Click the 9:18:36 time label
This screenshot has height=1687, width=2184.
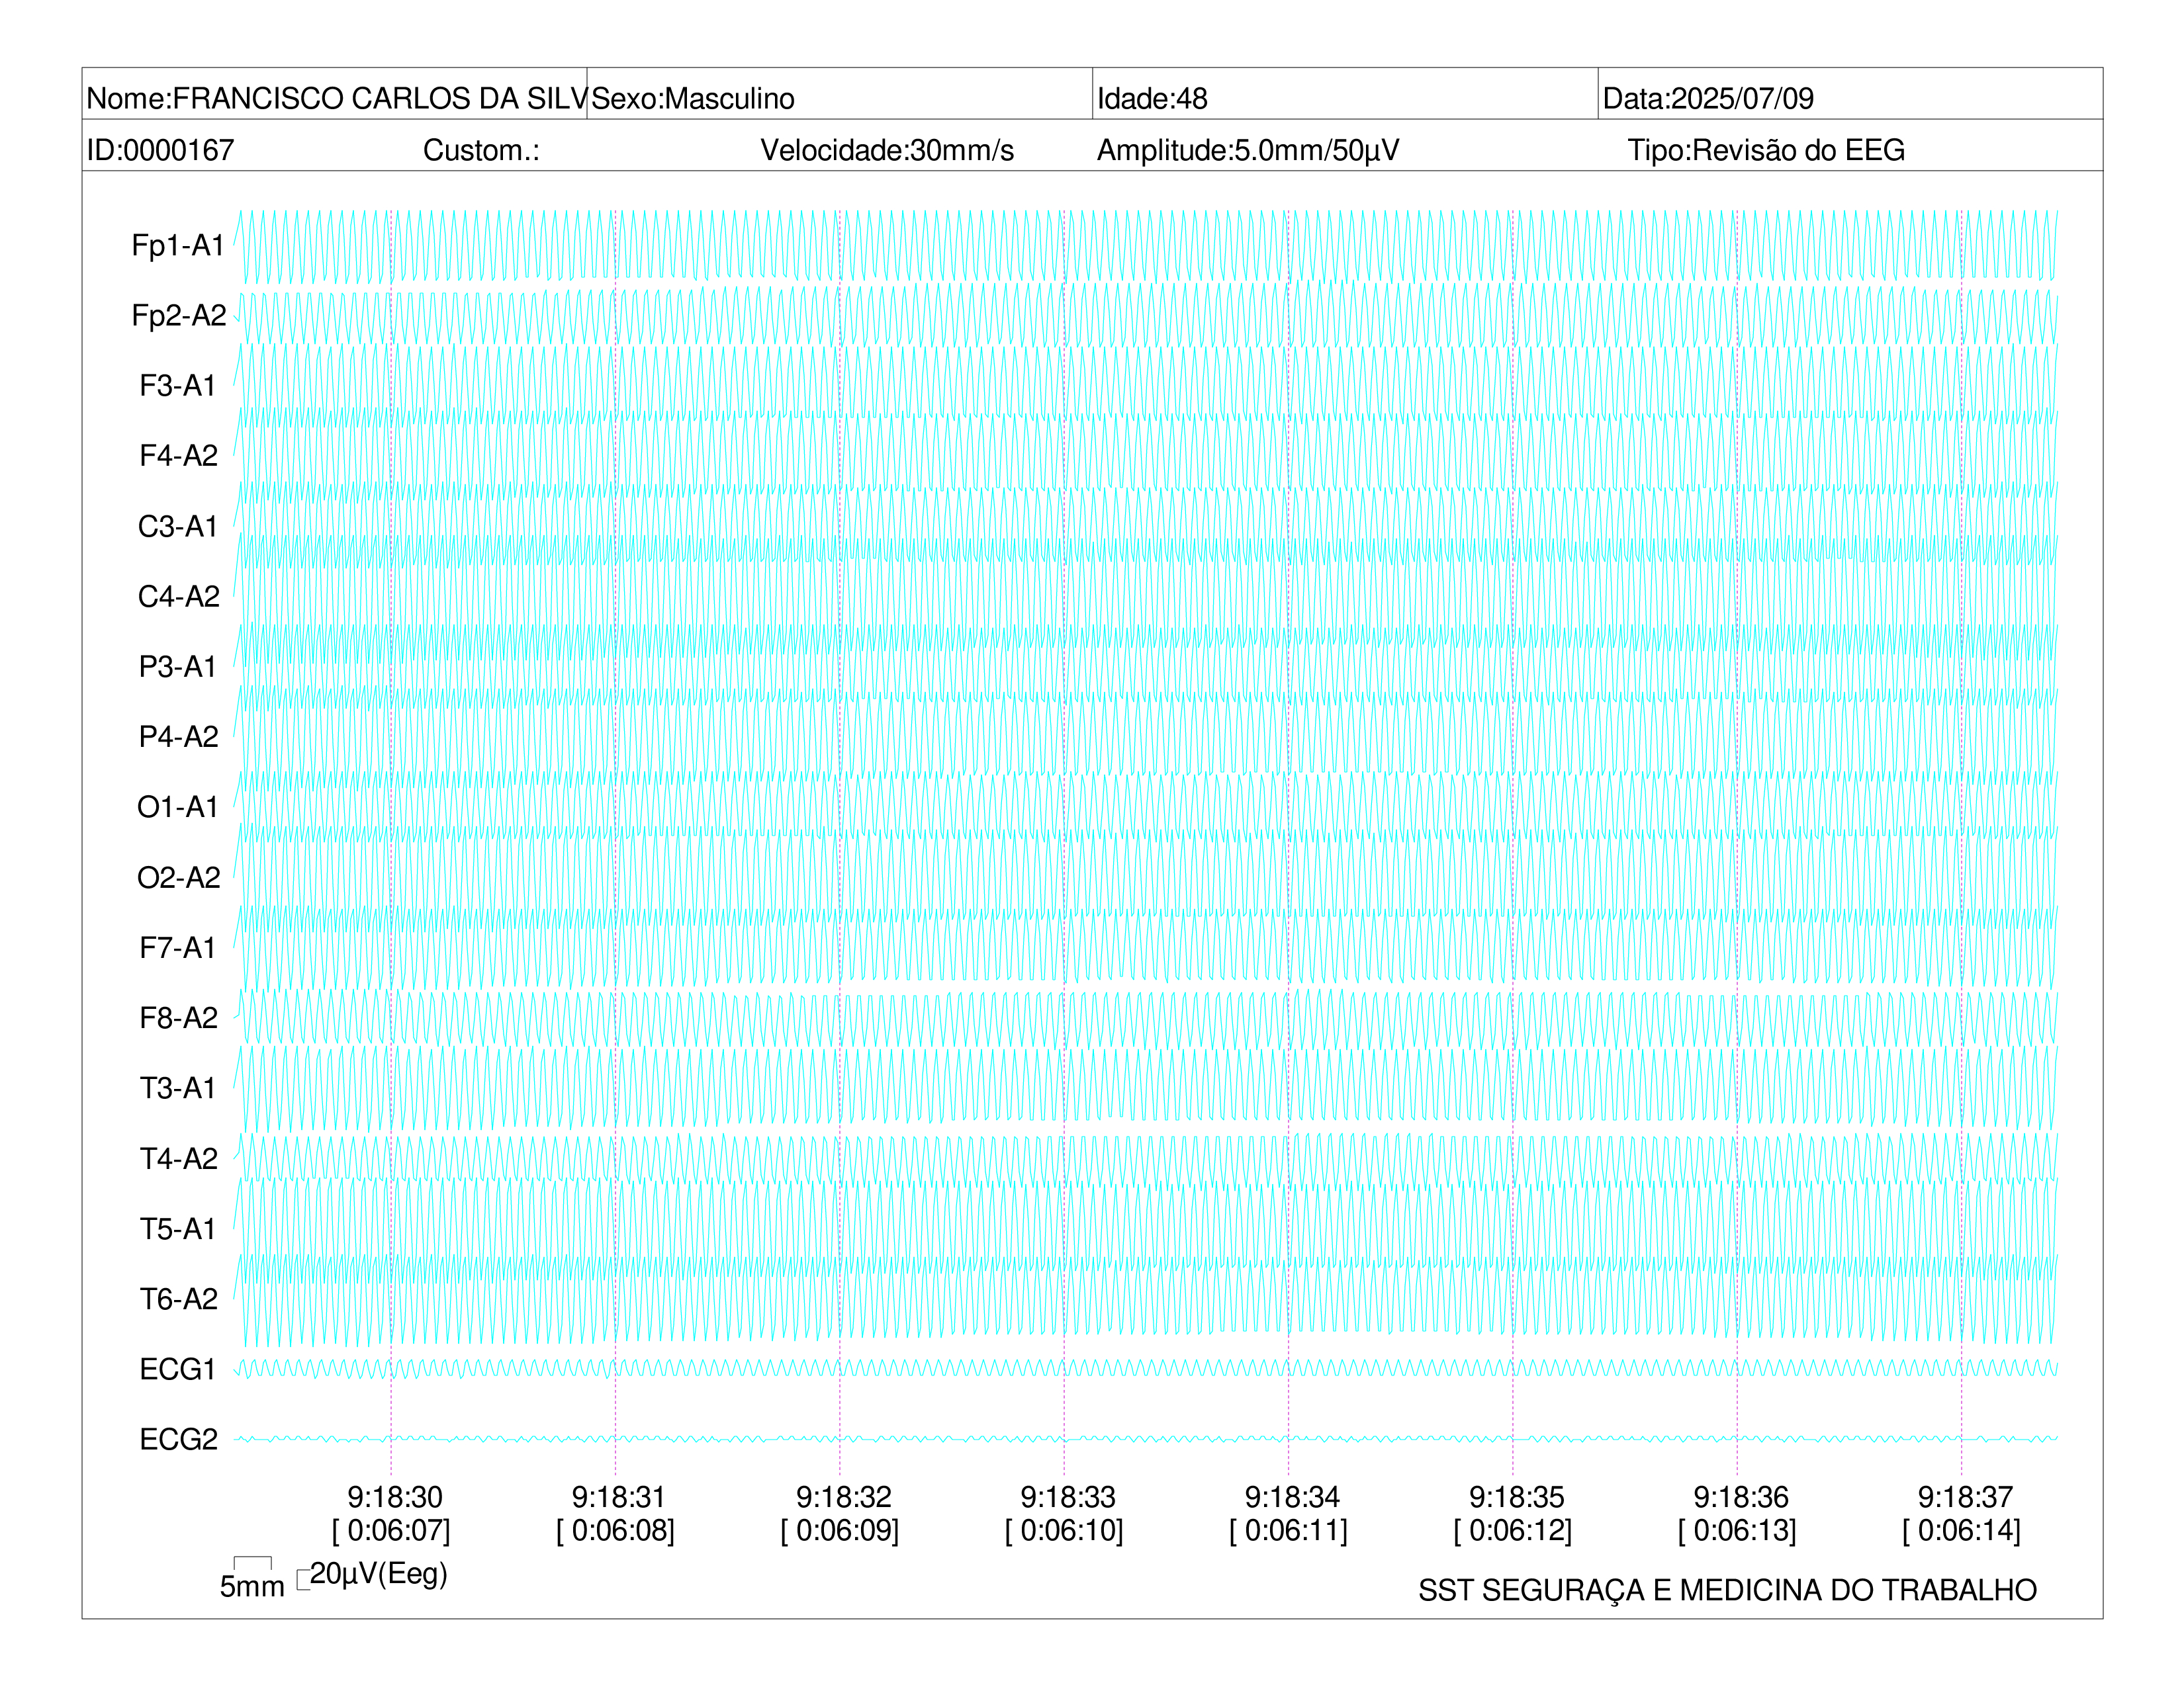point(1741,1497)
